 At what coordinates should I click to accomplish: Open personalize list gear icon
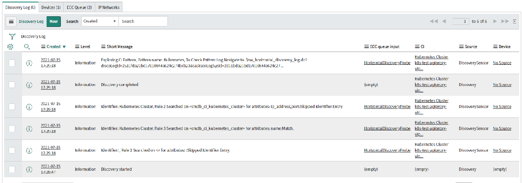click(x=11, y=46)
